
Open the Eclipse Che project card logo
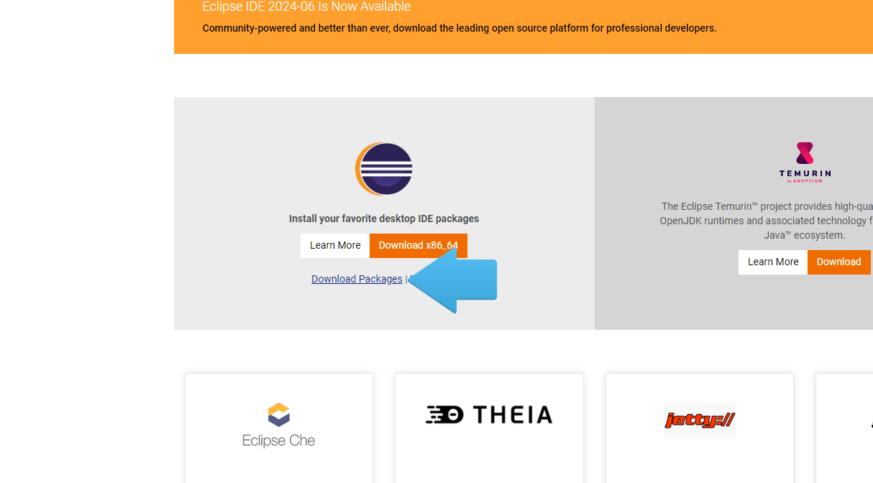point(279,425)
